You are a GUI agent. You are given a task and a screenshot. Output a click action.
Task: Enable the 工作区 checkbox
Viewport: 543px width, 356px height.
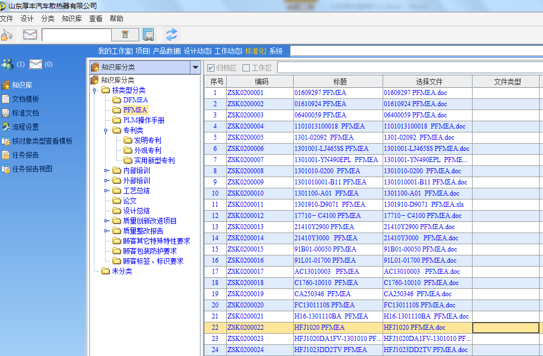(246, 68)
